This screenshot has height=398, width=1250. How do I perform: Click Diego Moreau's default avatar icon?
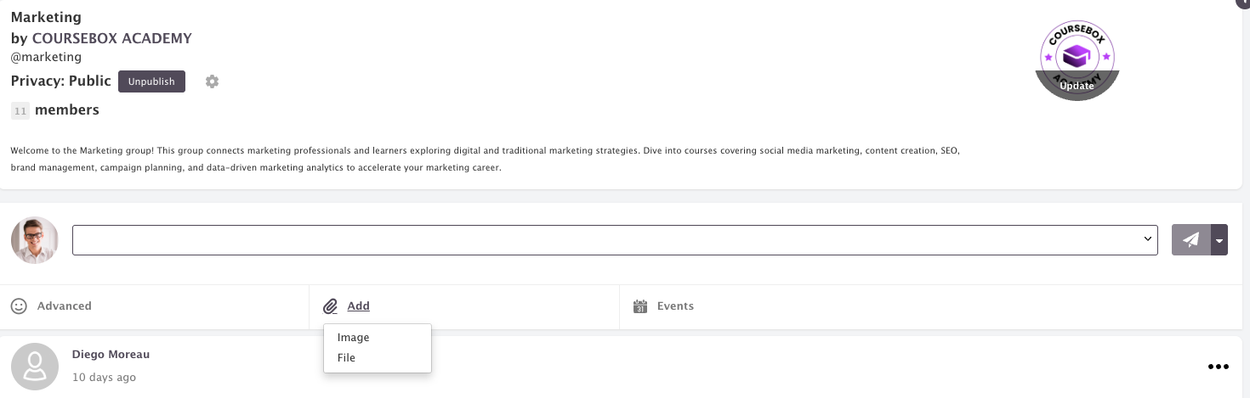(x=35, y=367)
